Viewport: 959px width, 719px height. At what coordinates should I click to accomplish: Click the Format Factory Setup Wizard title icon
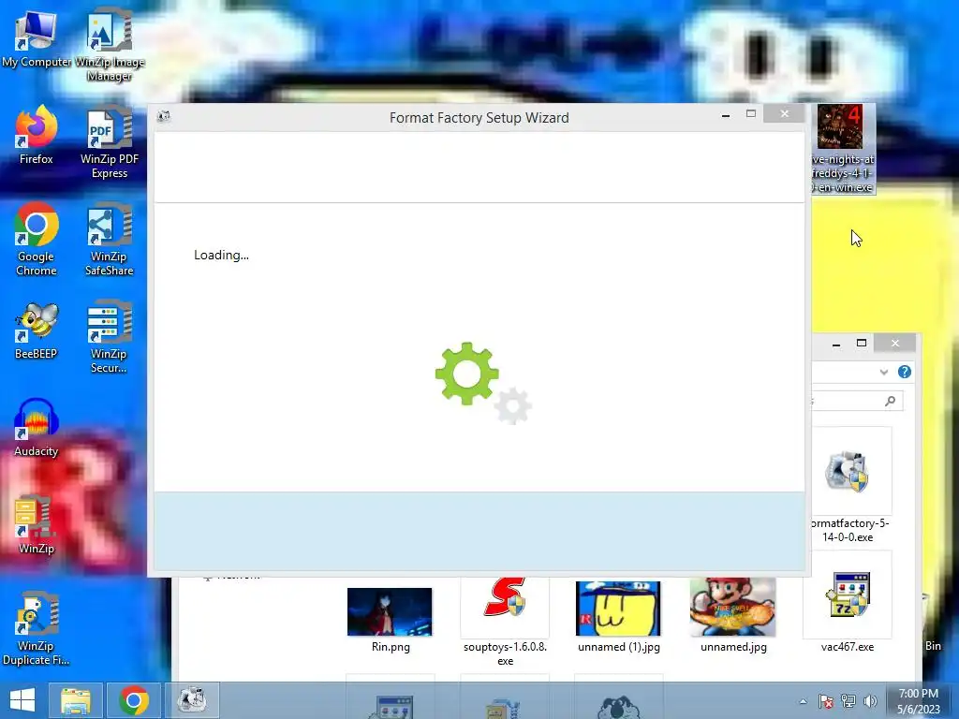(x=164, y=116)
